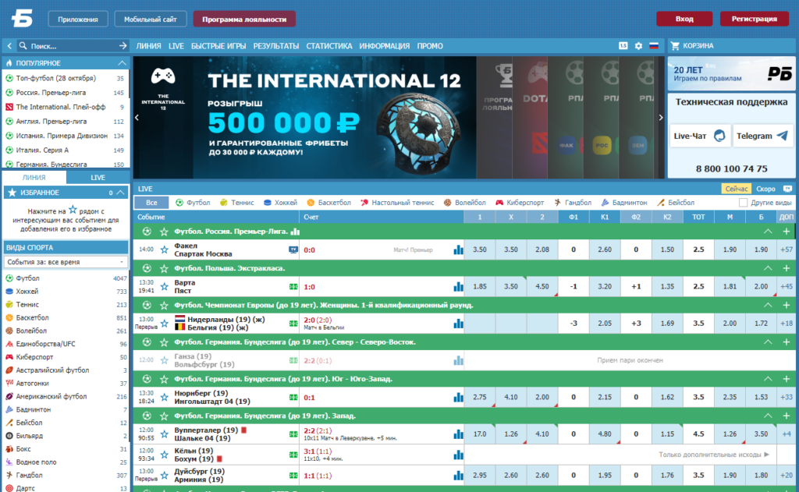The width and height of the screenshot is (799, 492).
Task: Collapse sidebar with the left chevron by search
Action: (x=9, y=46)
